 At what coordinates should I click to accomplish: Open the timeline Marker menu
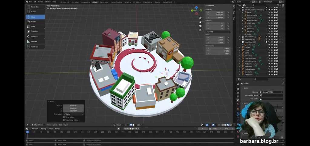click(57, 129)
